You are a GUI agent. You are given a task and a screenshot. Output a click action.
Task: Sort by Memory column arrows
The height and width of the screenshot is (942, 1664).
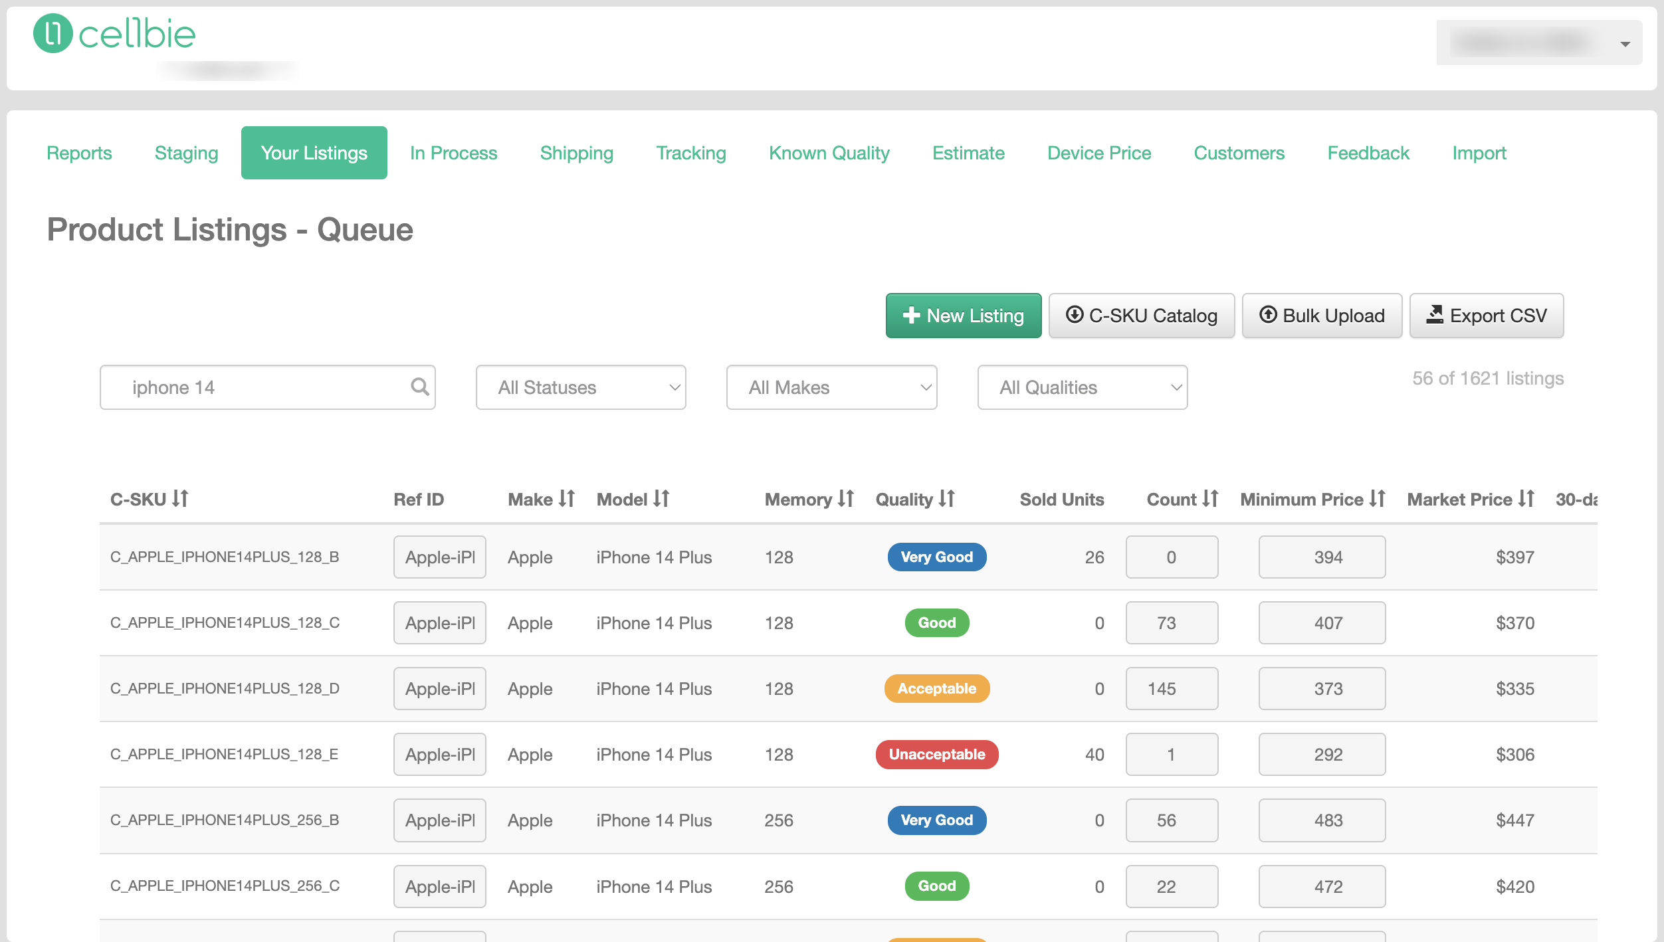846,498
